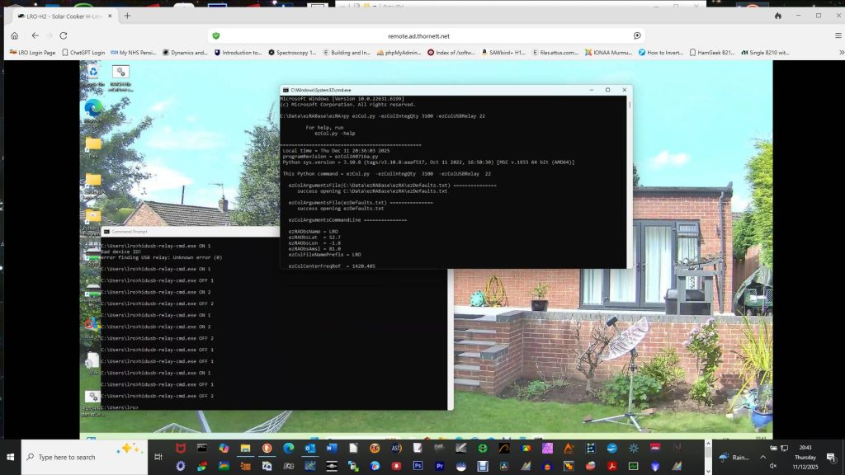The width and height of the screenshot is (845, 475).
Task: Show hidden system tray icons
Action: pos(762,457)
